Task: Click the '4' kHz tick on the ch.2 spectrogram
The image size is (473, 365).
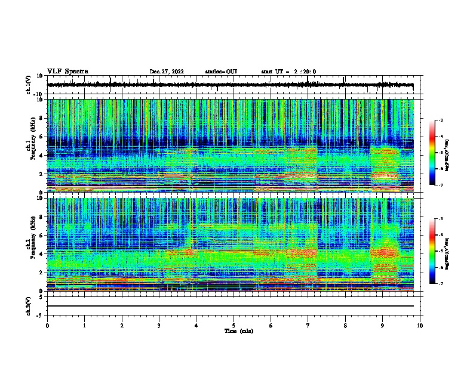Action: pyautogui.click(x=41, y=254)
